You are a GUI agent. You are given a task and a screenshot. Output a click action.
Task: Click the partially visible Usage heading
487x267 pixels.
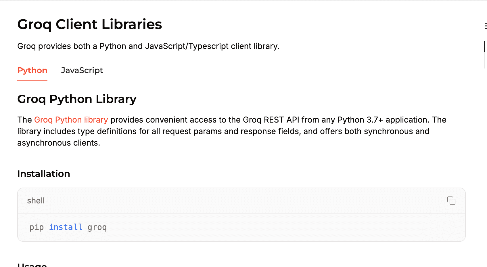(x=32, y=265)
